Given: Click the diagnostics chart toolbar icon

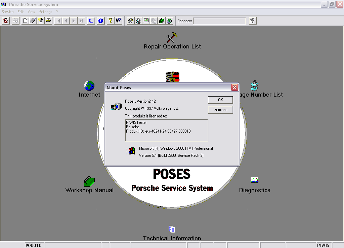Looking at the screenshot, I should click(x=146, y=21).
